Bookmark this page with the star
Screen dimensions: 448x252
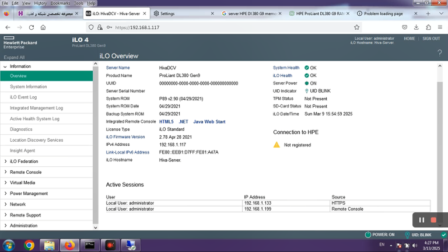(x=356, y=27)
